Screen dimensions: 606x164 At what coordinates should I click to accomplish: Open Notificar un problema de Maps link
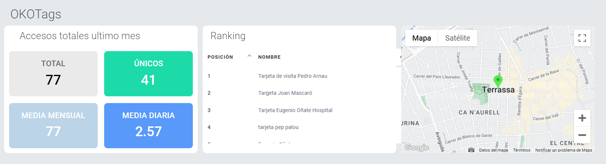564,150
